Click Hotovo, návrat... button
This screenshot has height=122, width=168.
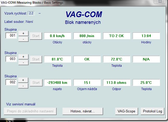click(x=83, y=111)
